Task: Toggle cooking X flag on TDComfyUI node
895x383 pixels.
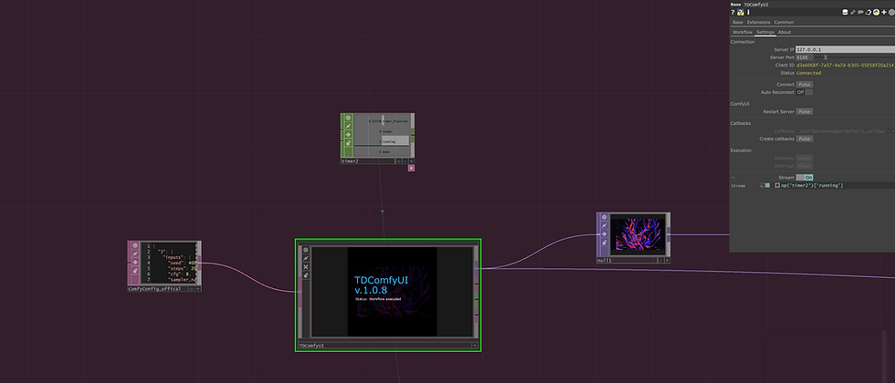Action: pos(306,267)
